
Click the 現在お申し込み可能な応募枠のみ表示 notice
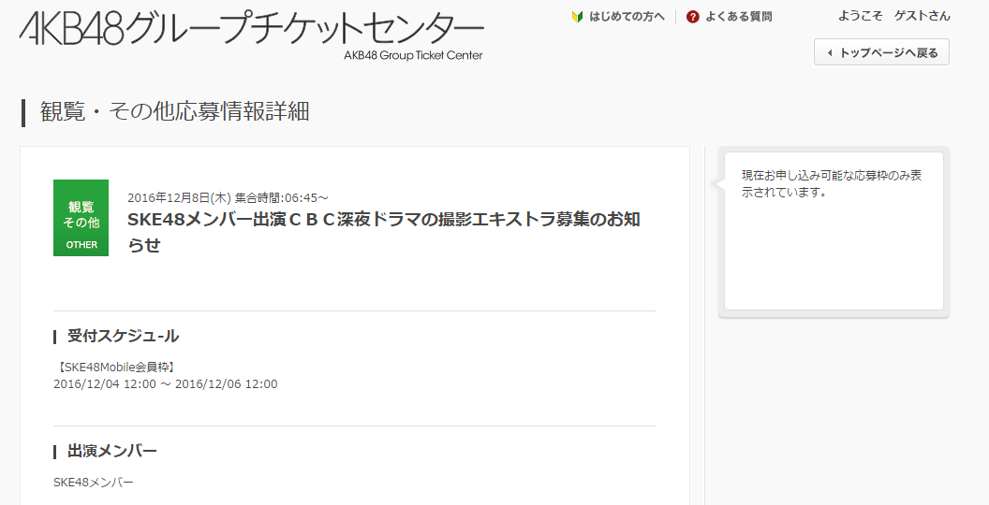click(832, 184)
